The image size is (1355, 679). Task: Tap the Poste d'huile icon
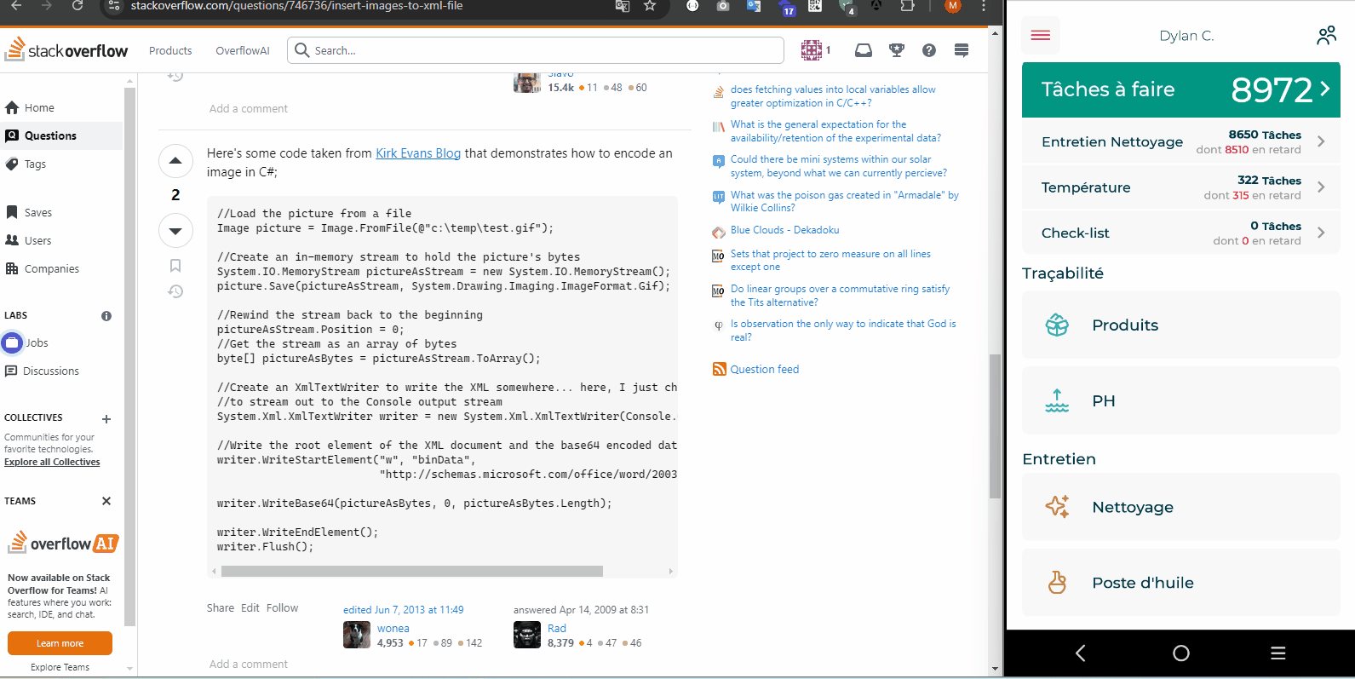click(1057, 582)
